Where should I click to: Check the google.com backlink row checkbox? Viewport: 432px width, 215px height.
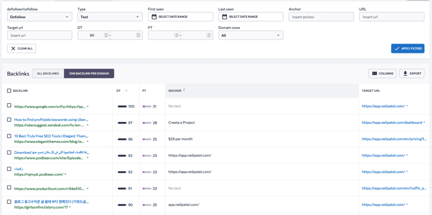pyautogui.click(x=9, y=105)
